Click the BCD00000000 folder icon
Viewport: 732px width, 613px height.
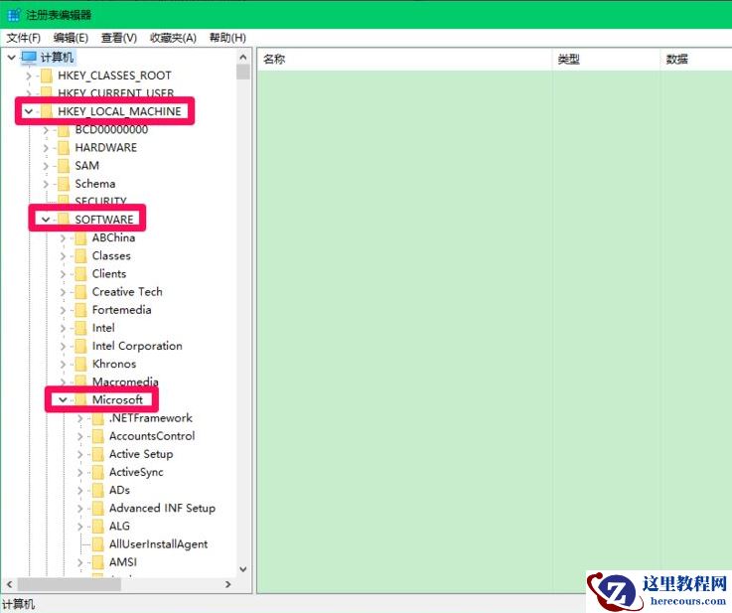pos(64,130)
